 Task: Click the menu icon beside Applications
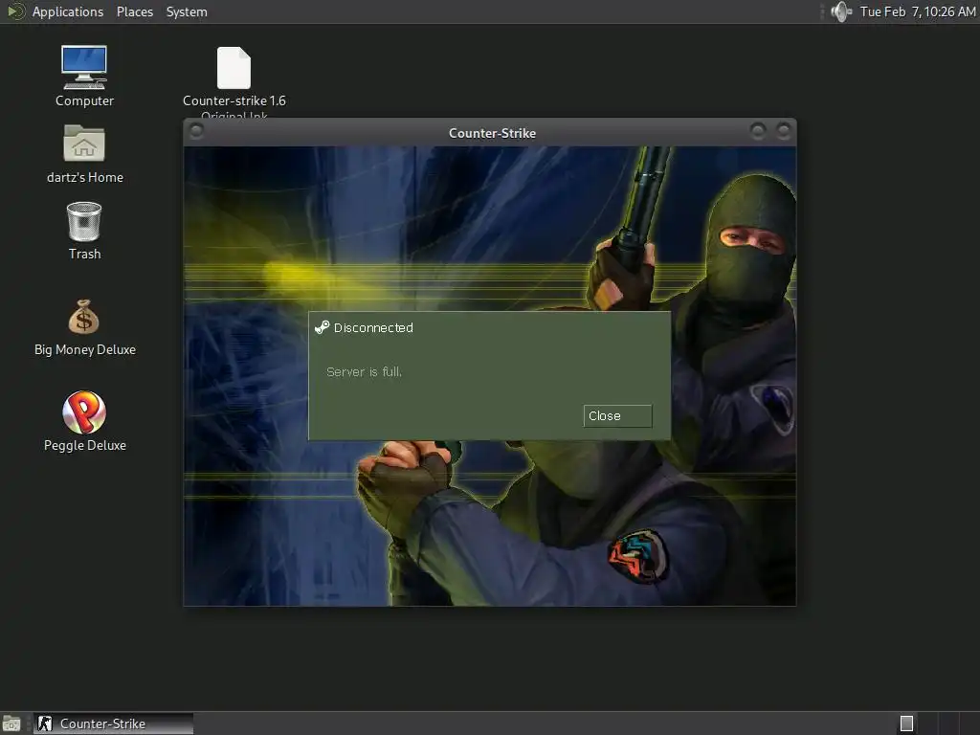[15, 11]
